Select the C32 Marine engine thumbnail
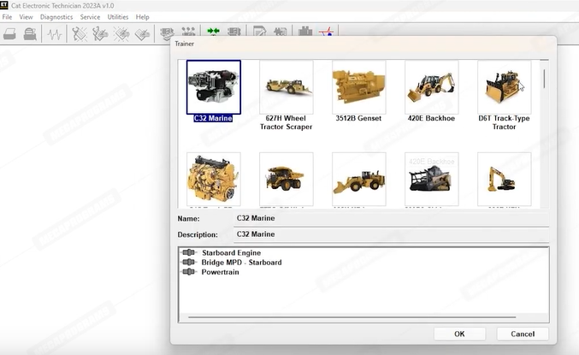Viewport: 579px width, 355px height. [x=214, y=87]
